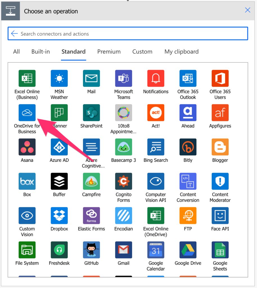Select the Built-in category filter
The width and height of the screenshot is (257, 288).
[x=40, y=52]
